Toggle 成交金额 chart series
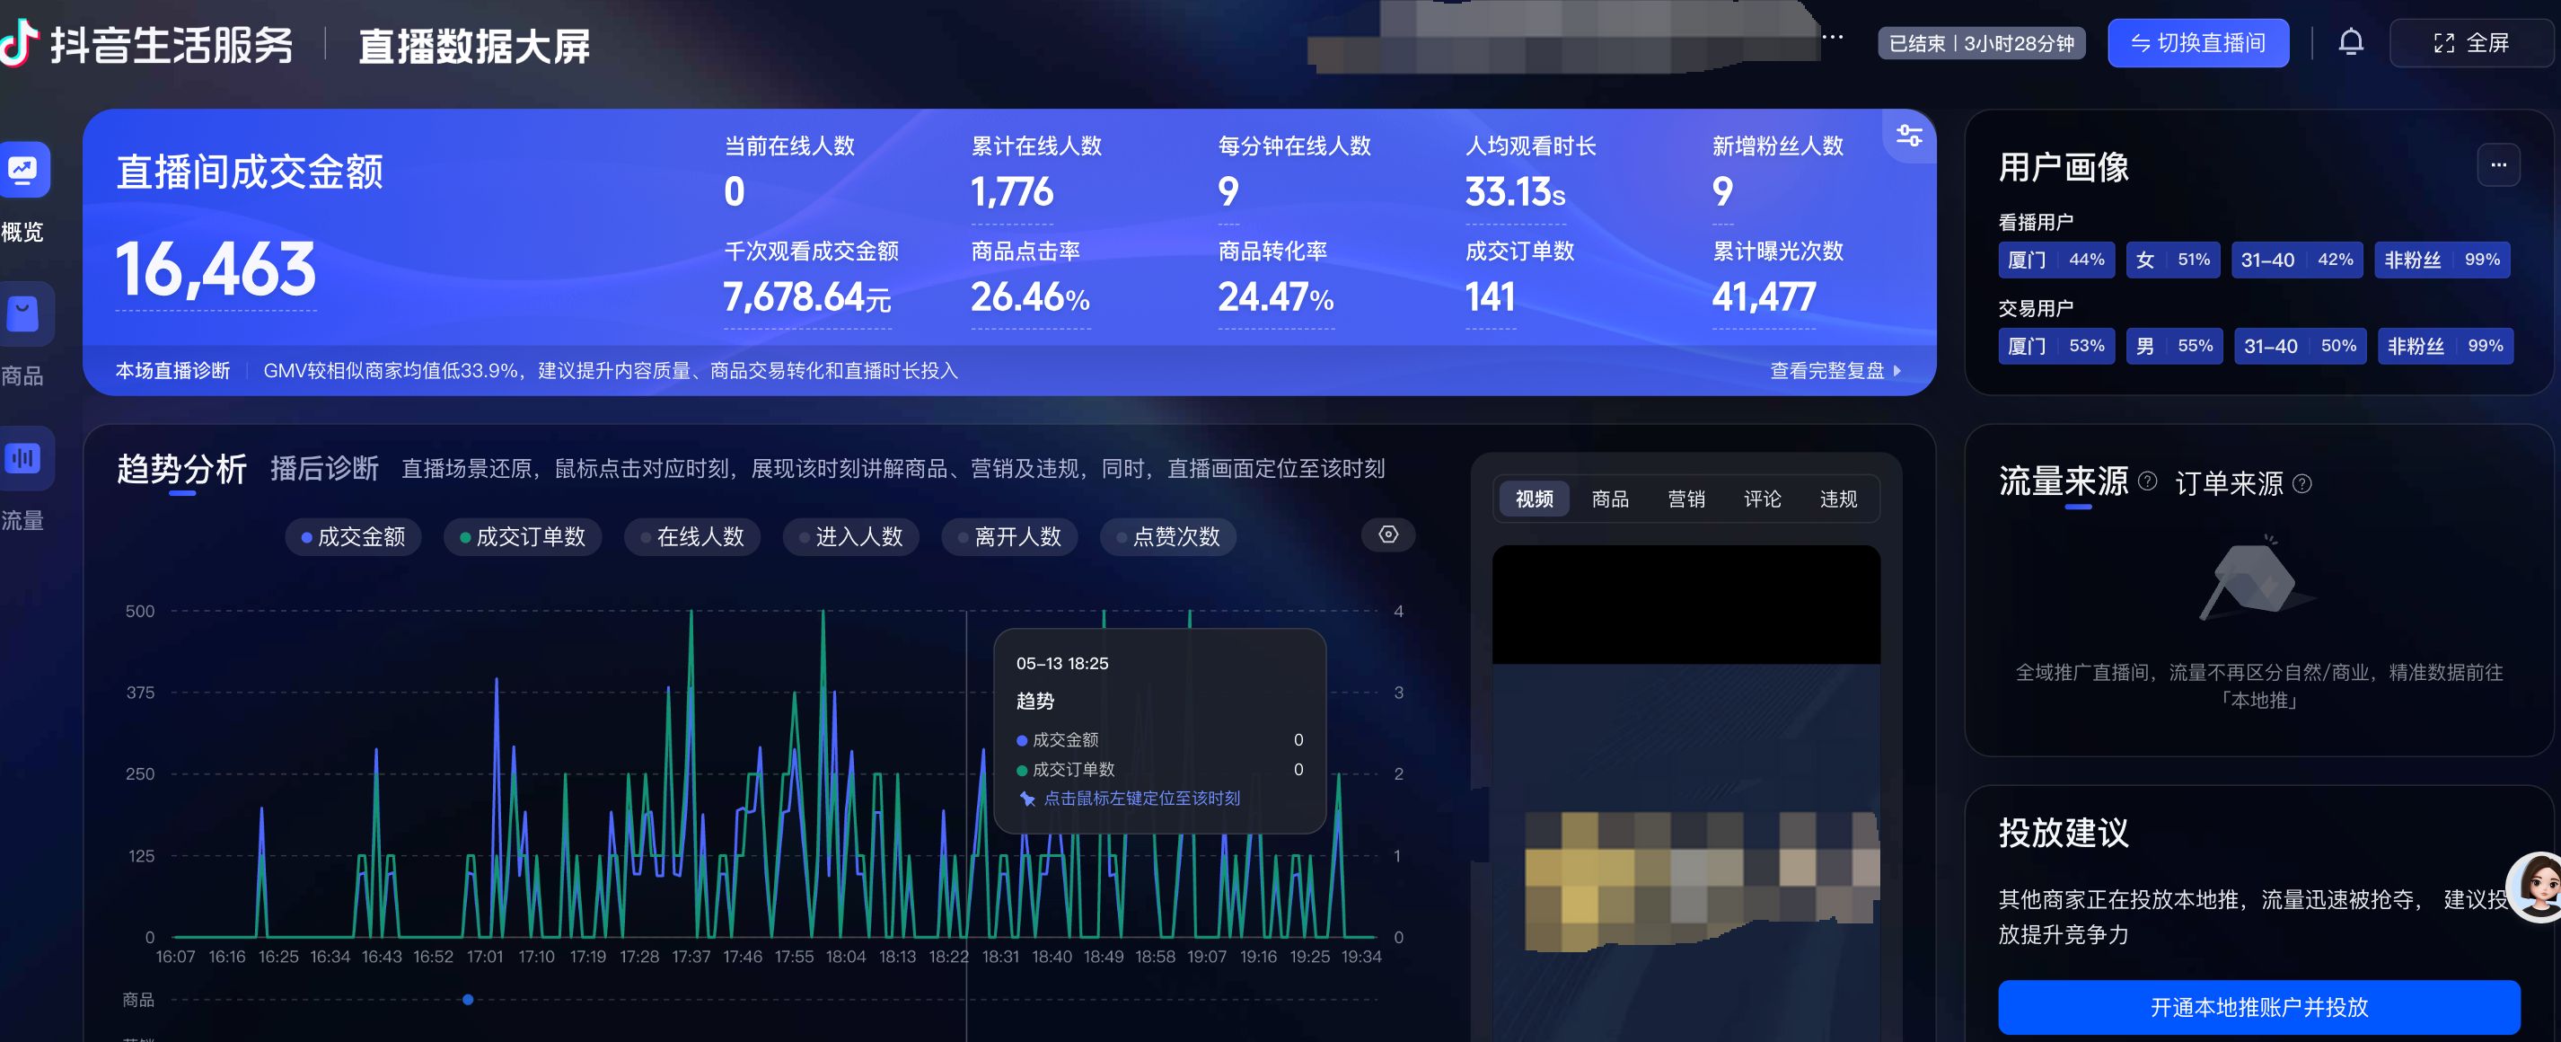 point(353,537)
